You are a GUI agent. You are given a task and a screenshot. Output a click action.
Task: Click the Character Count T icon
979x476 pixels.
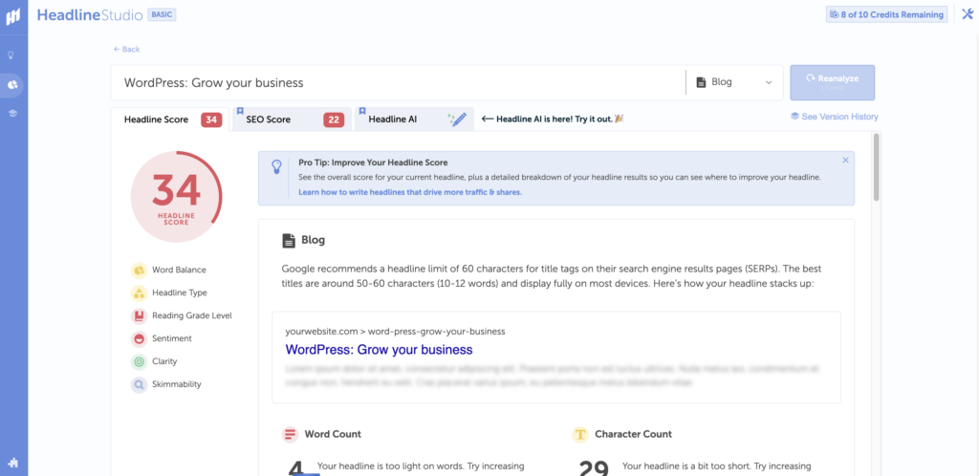[x=580, y=434]
